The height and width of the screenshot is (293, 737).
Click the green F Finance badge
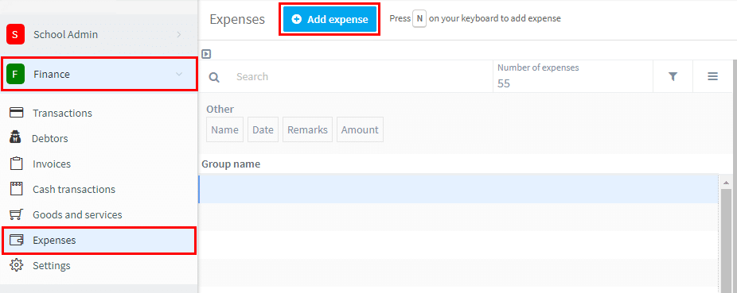(15, 74)
